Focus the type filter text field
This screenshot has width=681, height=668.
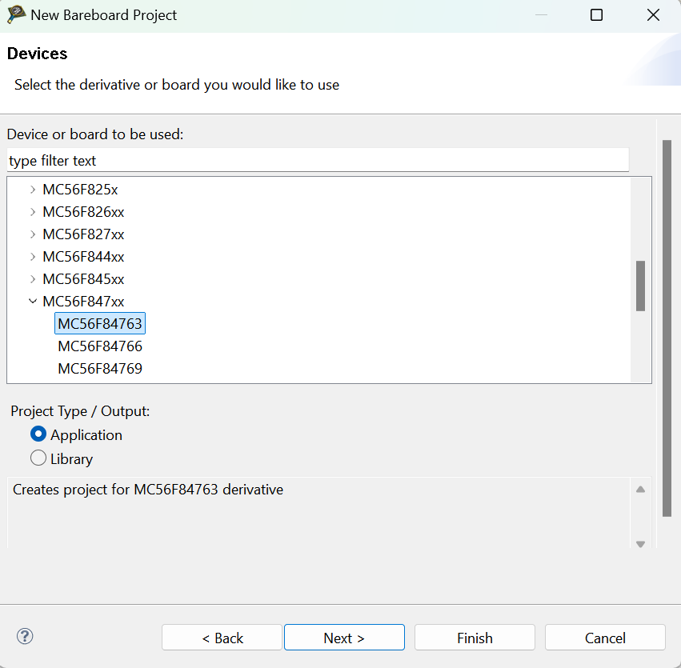click(318, 160)
